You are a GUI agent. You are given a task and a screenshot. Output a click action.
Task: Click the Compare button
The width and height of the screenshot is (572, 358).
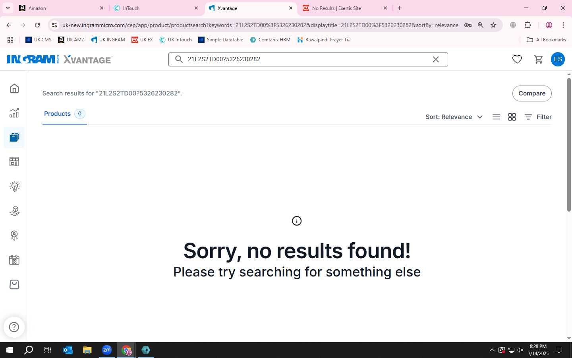pos(532,93)
